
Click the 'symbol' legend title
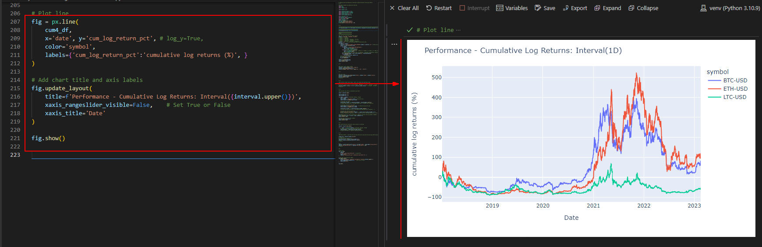tap(717, 72)
